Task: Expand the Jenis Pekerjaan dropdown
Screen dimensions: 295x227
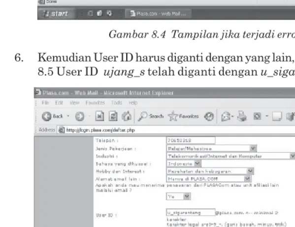Action: pyautogui.click(x=253, y=148)
